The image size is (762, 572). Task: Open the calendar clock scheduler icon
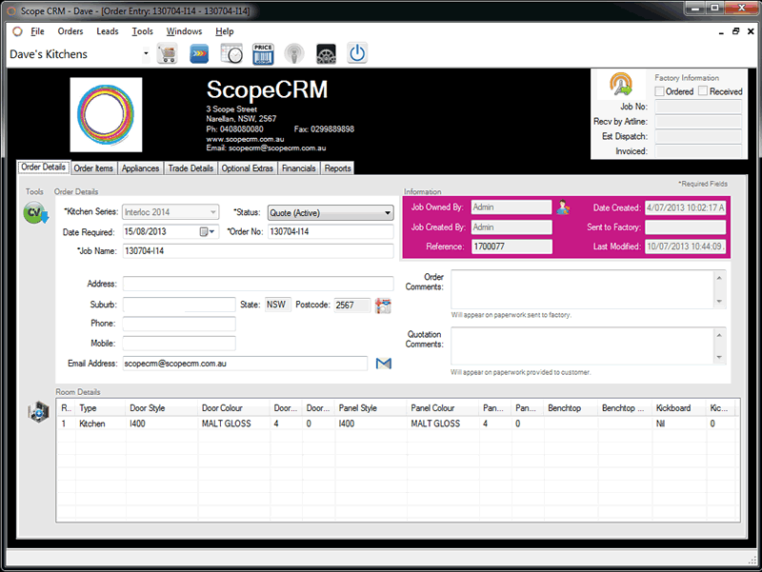231,53
